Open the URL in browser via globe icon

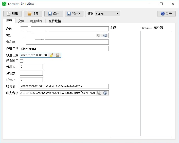point(105,35)
